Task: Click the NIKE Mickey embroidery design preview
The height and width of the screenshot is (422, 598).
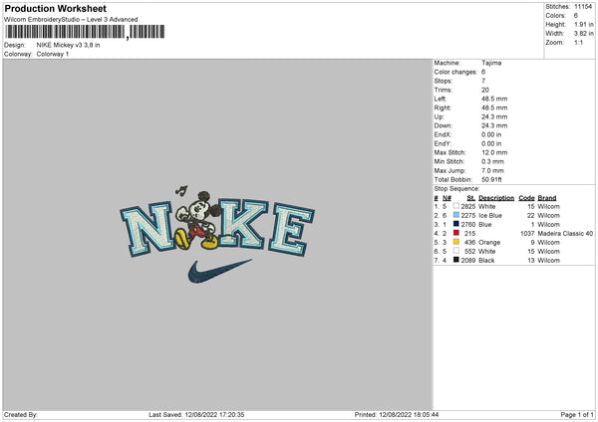Action: tap(217, 234)
